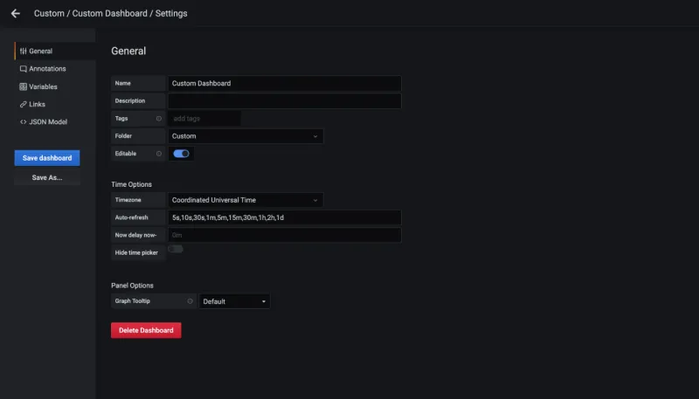Go back using the arrow icon

pyautogui.click(x=16, y=13)
